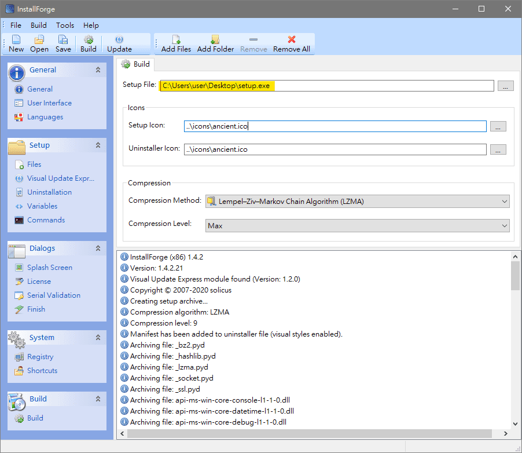Click the disabled Remove toolbar icon
The width and height of the screenshot is (522, 453).
tap(253, 39)
